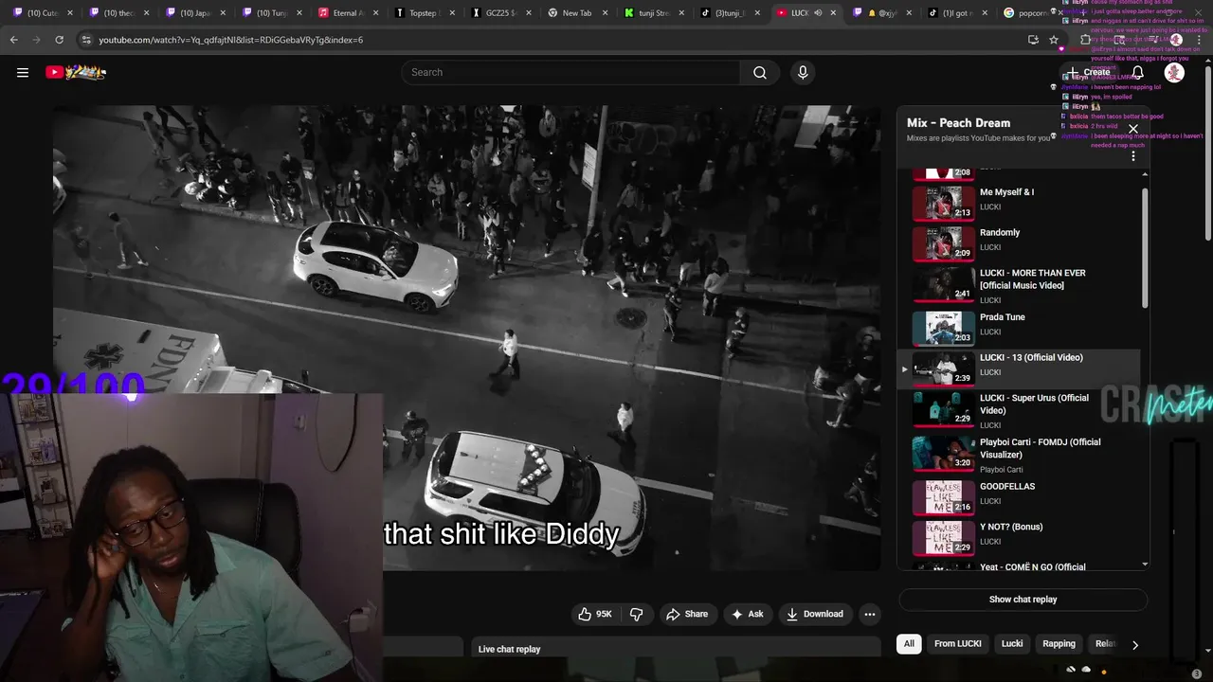Bookmark this page with the star
The height and width of the screenshot is (682, 1213).
(1054, 40)
